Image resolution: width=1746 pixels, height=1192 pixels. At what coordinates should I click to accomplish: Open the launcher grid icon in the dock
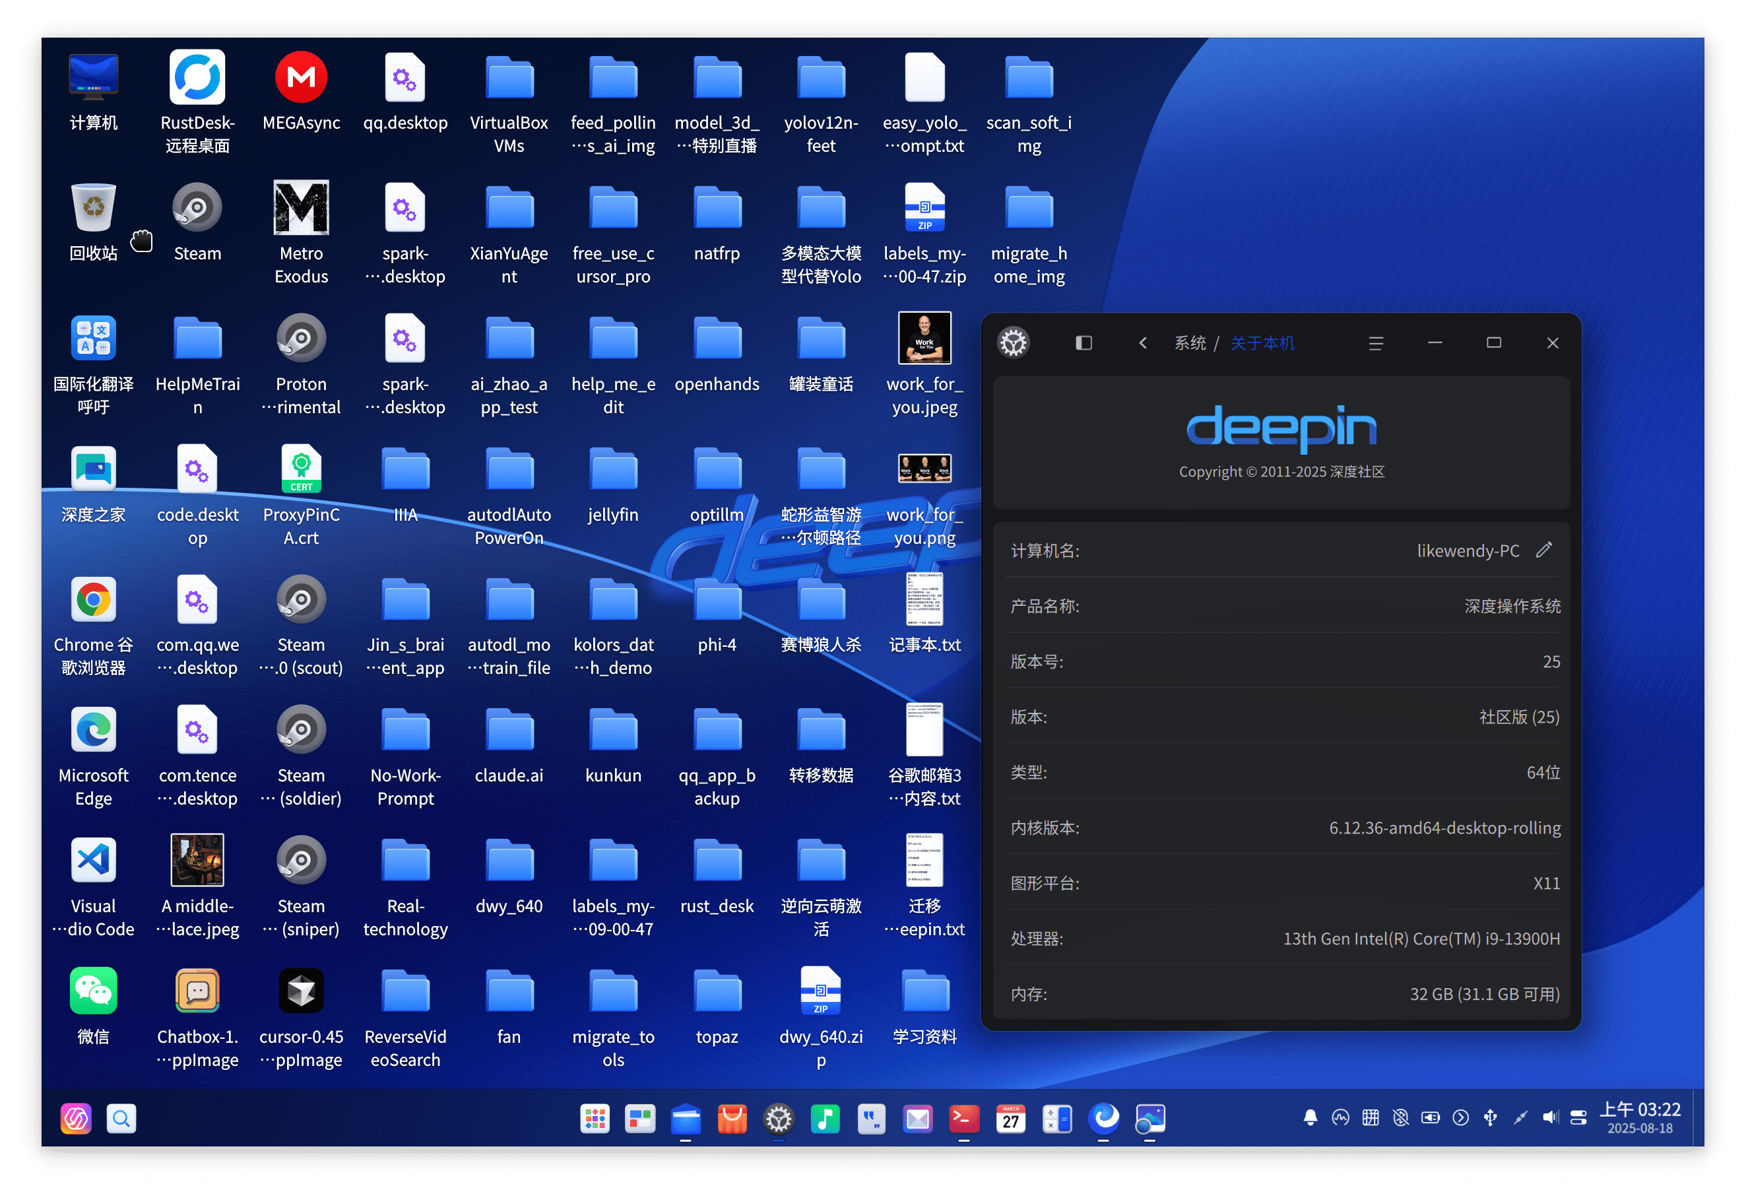click(x=595, y=1118)
